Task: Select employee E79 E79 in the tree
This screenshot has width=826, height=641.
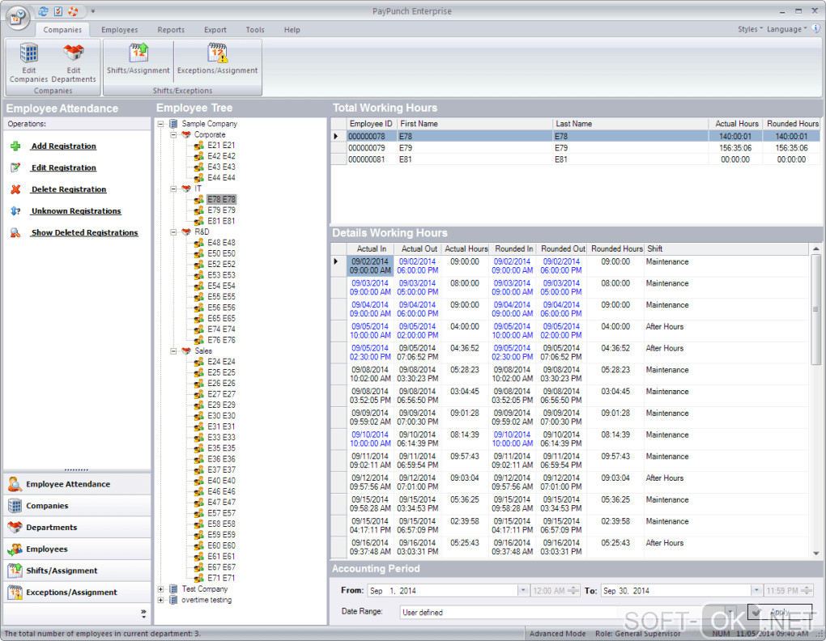Action: [220, 210]
